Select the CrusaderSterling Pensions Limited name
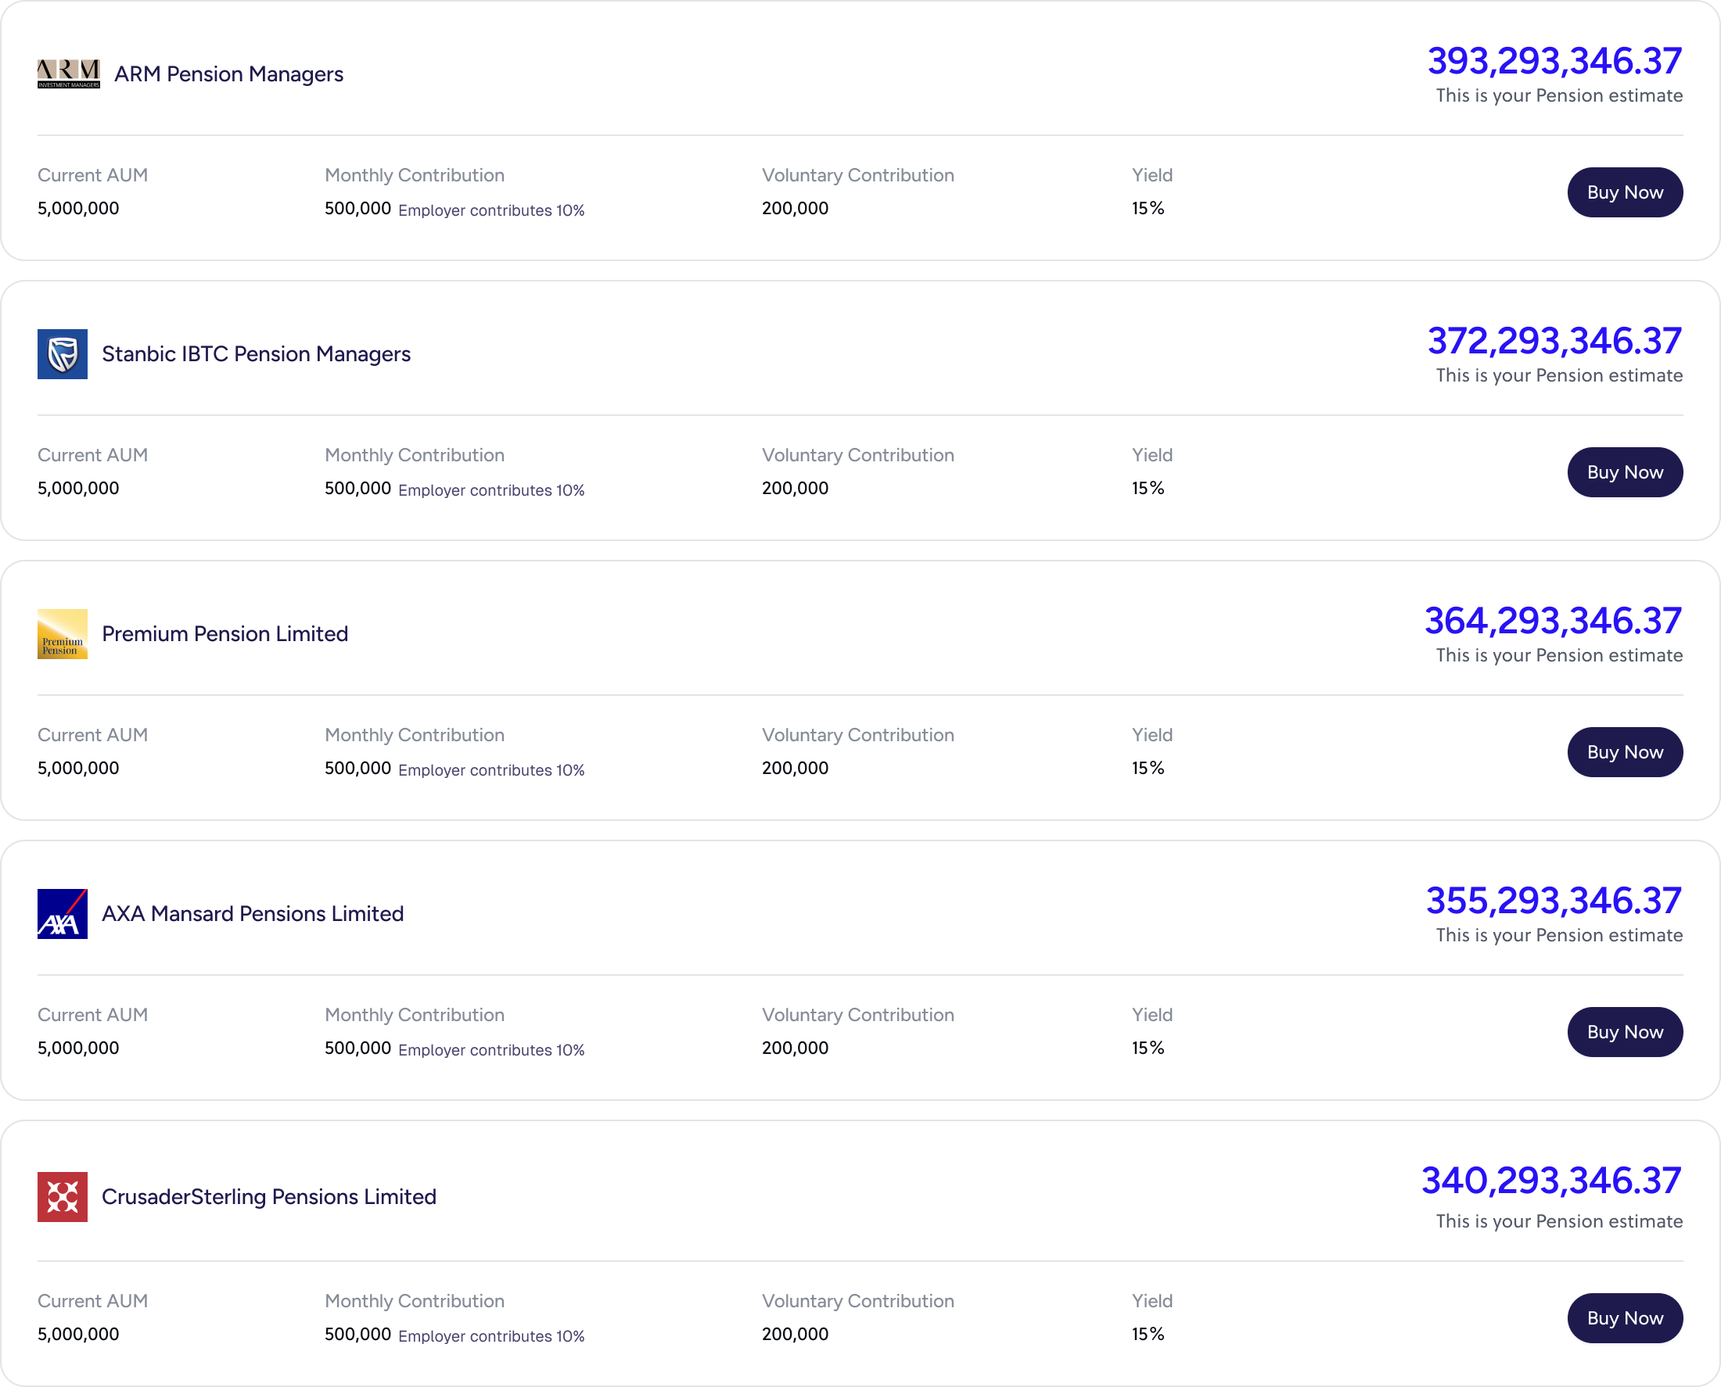 point(268,1196)
